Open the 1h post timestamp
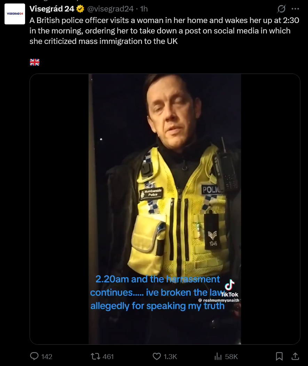This screenshot has height=366, width=308. (144, 9)
